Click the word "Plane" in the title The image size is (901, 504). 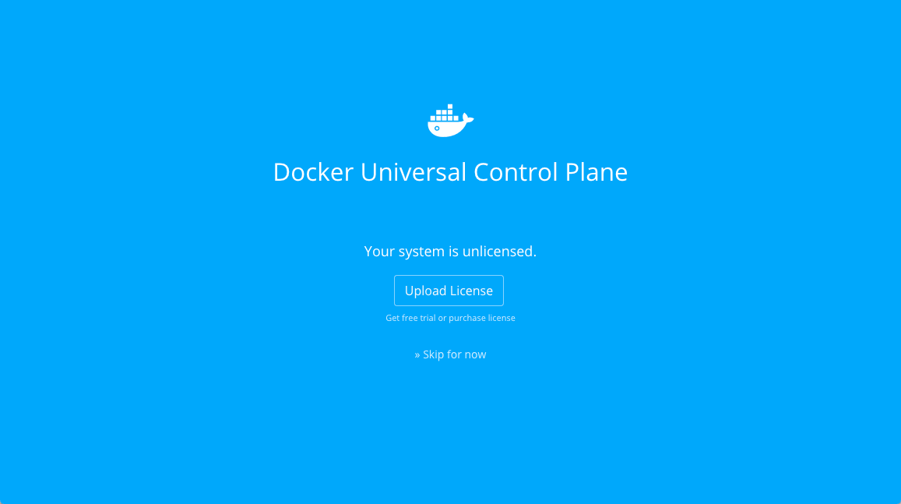coord(597,172)
